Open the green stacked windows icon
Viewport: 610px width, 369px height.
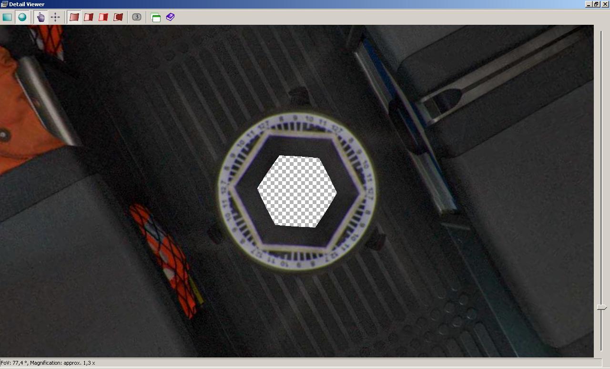155,18
